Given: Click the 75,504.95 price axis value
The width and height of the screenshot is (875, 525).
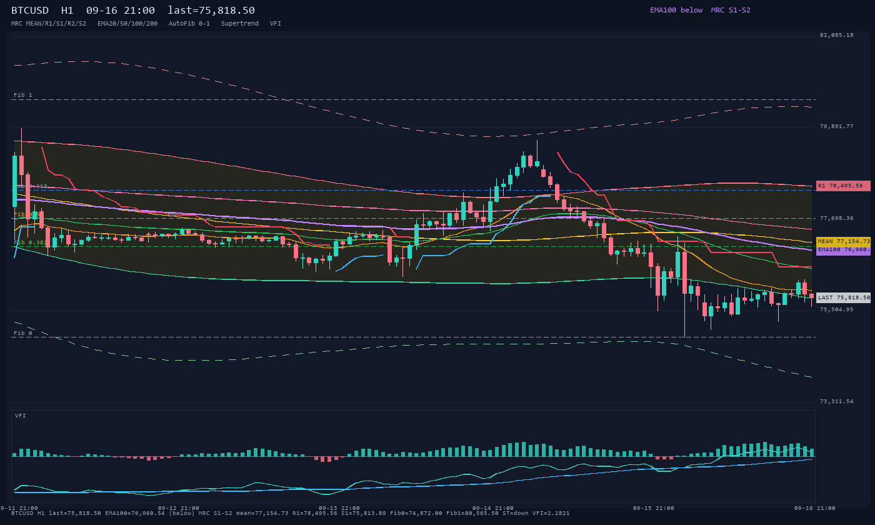Looking at the screenshot, I should pyautogui.click(x=836, y=309).
